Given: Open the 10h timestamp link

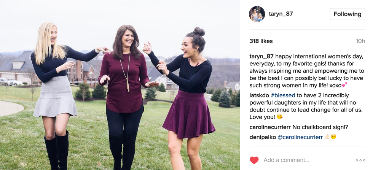Looking at the screenshot, I should click(360, 41).
